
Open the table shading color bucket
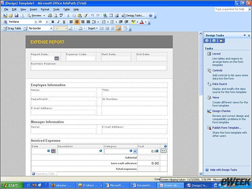tap(80, 28)
